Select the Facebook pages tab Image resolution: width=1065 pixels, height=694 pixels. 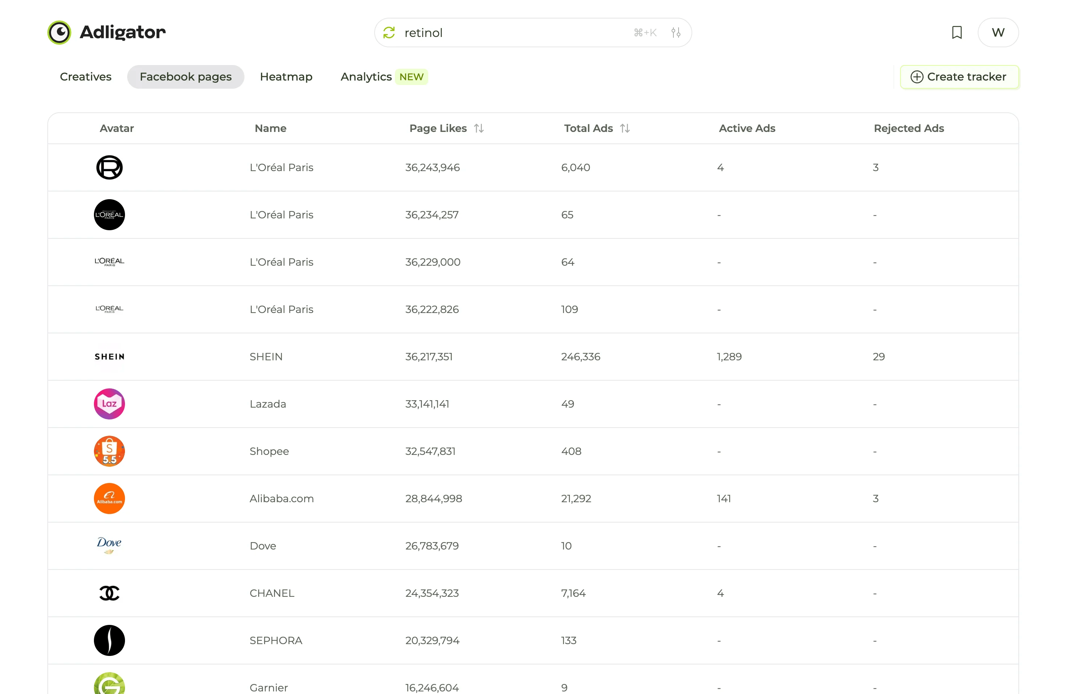tap(186, 77)
